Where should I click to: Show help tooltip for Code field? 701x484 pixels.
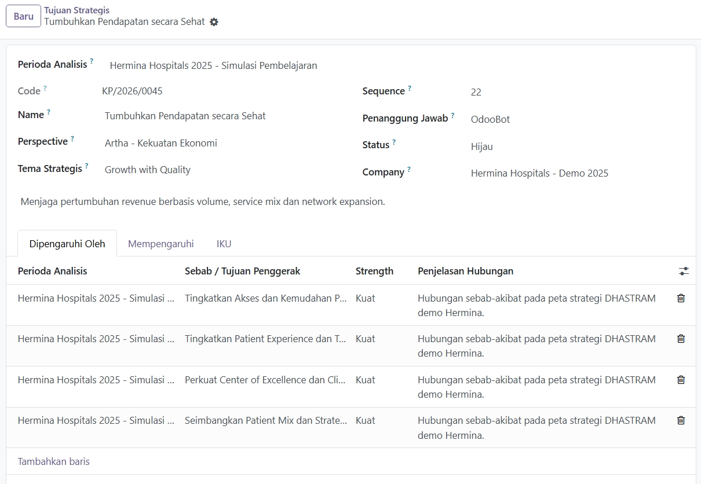coord(45,88)
